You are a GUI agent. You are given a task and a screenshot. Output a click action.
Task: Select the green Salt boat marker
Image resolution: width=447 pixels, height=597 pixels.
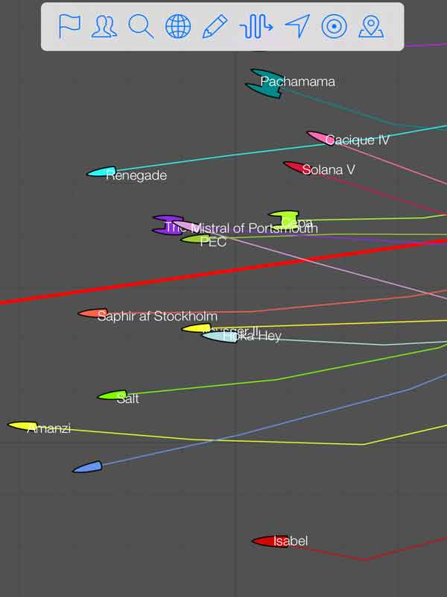tap(111, 396)
